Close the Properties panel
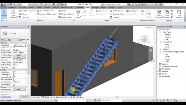The width and height of the screenshot is (186, 105). pos(28,27)
